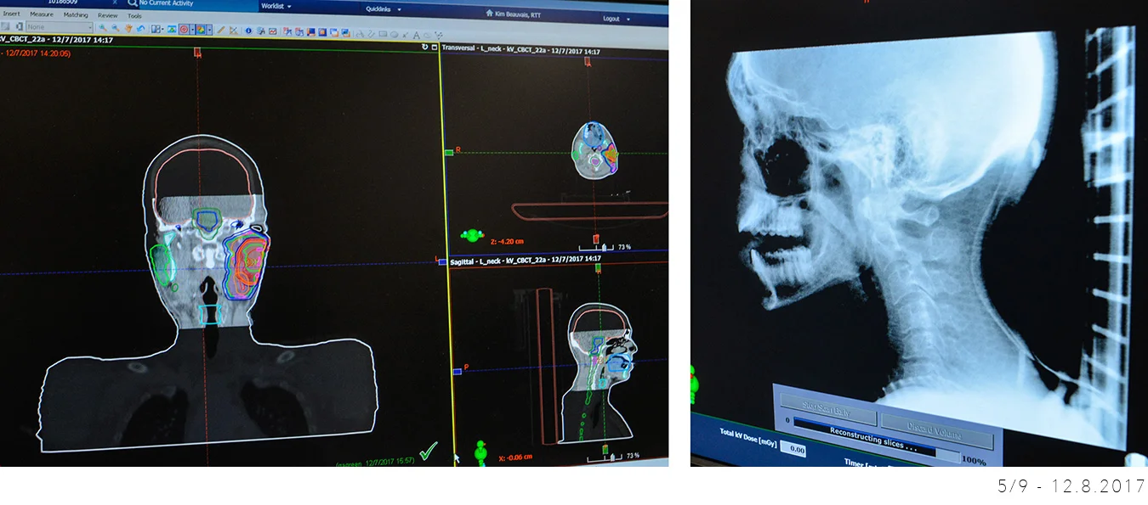1148x505 pixels.
Task: Click the red slice marker atop coronal view
Action: point(197,52)
